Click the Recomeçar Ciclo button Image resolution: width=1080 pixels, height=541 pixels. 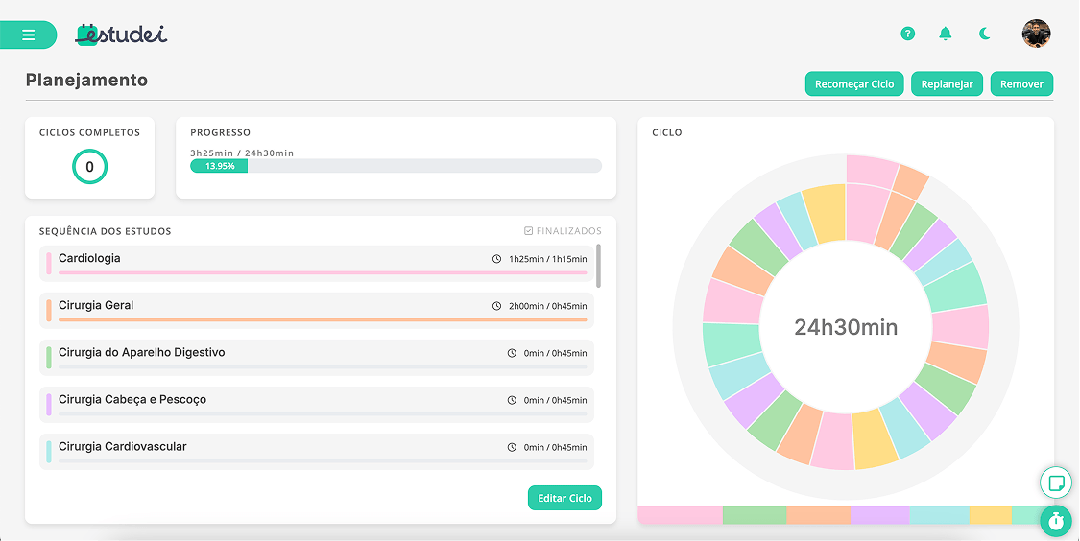(x=853, y=84)
